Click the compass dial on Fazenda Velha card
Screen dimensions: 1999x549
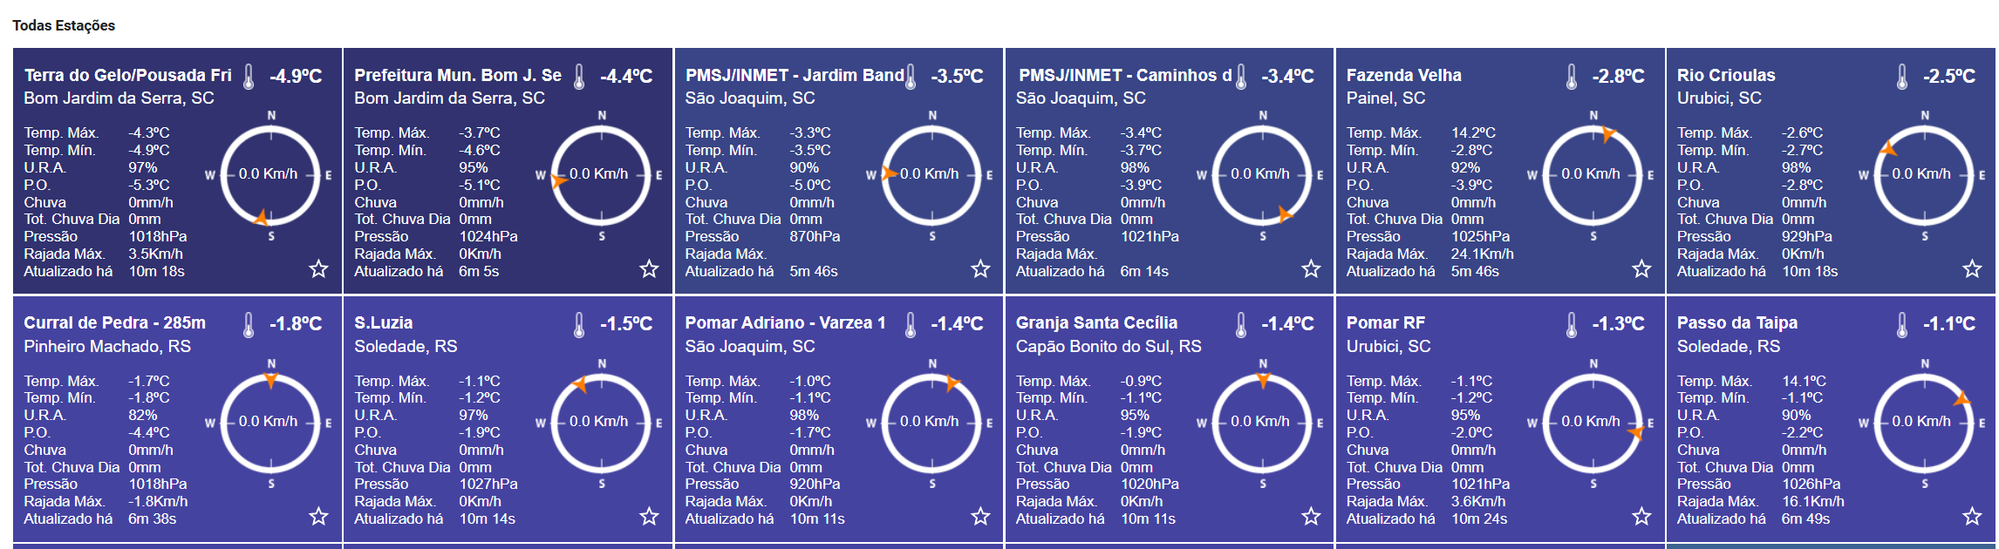pos(1592,175)
